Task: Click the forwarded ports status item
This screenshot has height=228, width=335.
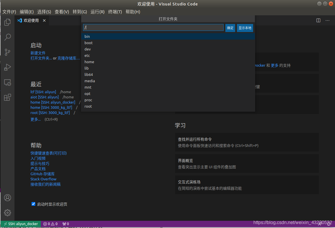Action: coord(66,224)
